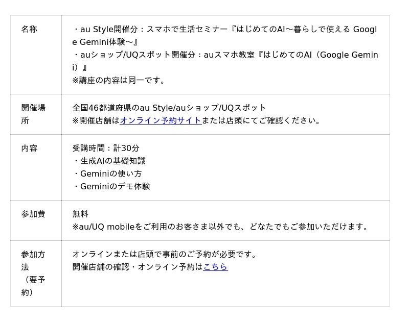Screen dimensions: 409x322
Task: Click the 無料 fee text
Action: [x=80, y=214]
